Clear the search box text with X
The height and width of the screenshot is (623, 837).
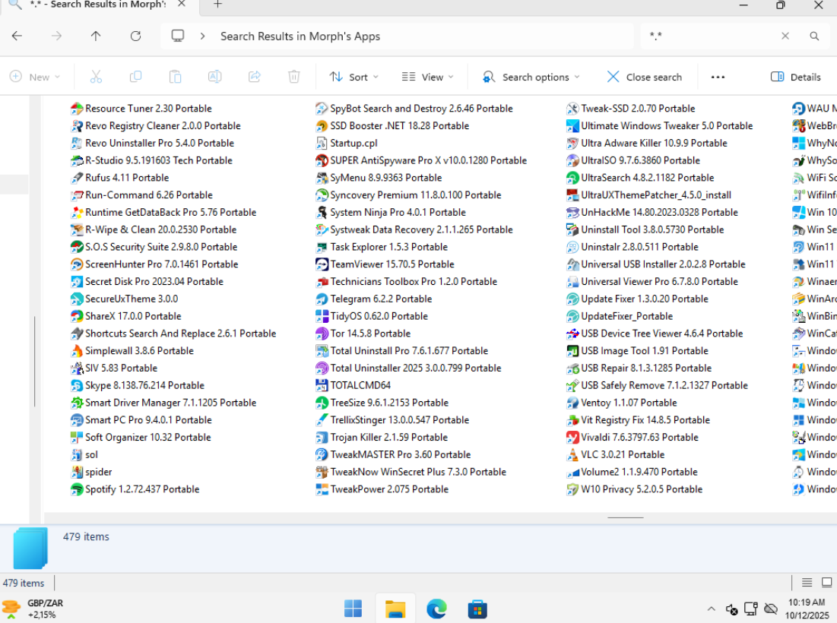coord(785,36)
